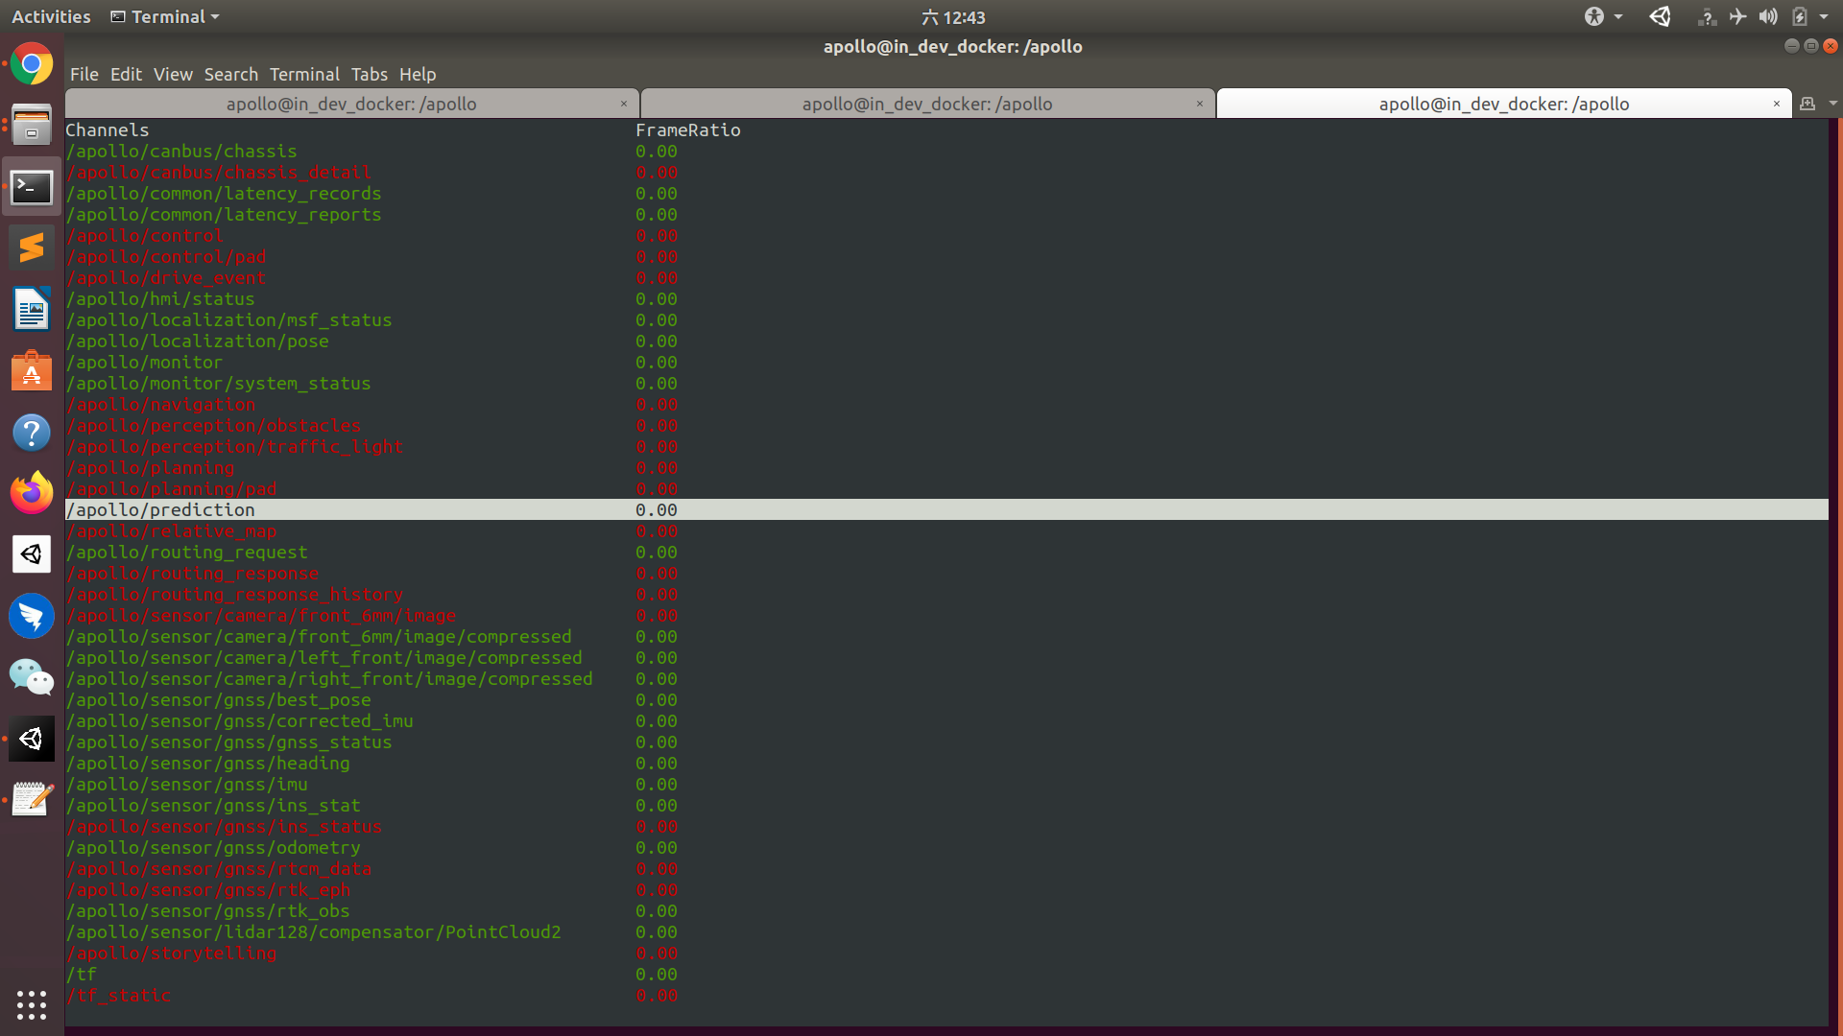
Task: Show Applications grid in the dock
Action: 32,1004
